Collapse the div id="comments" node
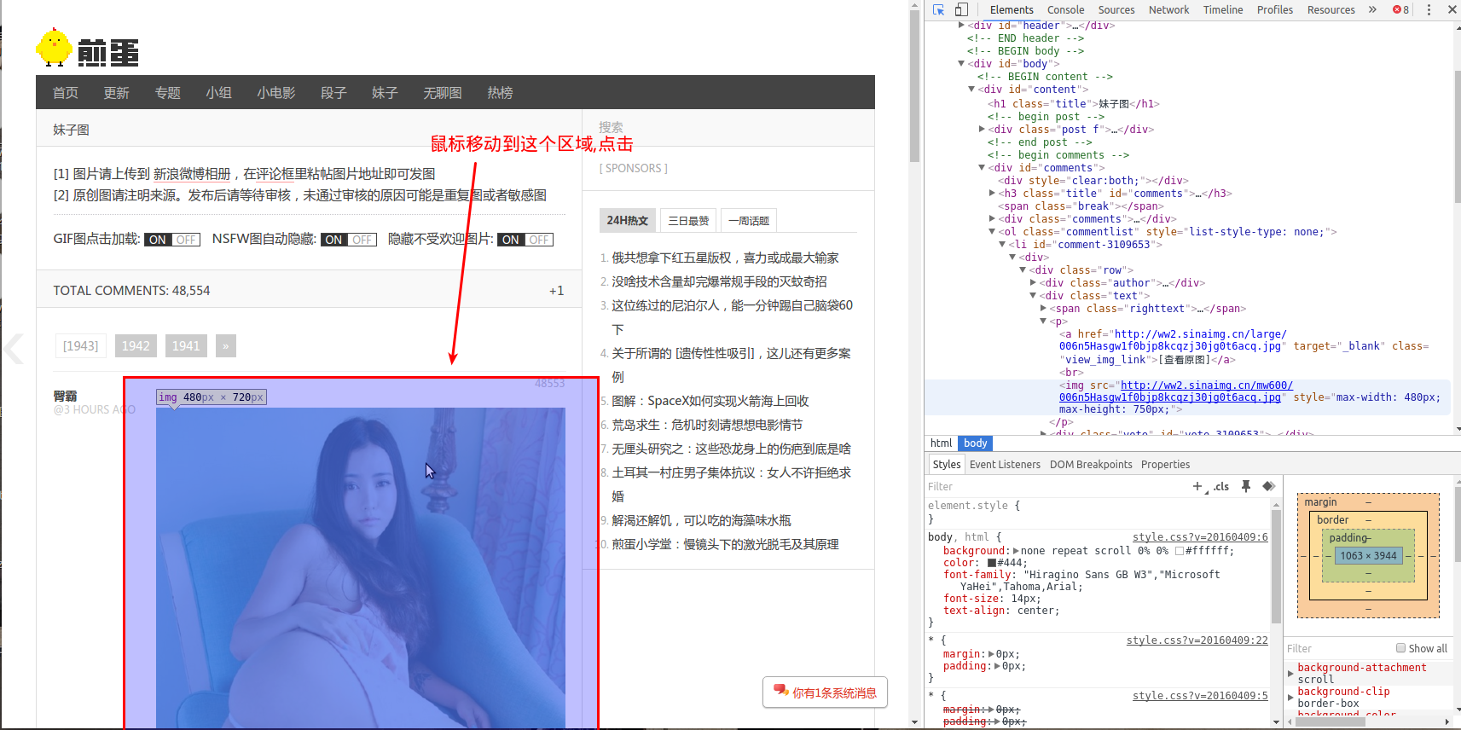The image size is (1461, 730). [x=982, y=168]
